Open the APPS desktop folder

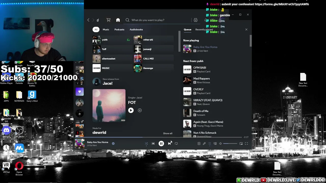[6, 97]
